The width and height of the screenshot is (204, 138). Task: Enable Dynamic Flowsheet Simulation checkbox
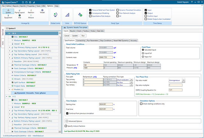[118, 10]
